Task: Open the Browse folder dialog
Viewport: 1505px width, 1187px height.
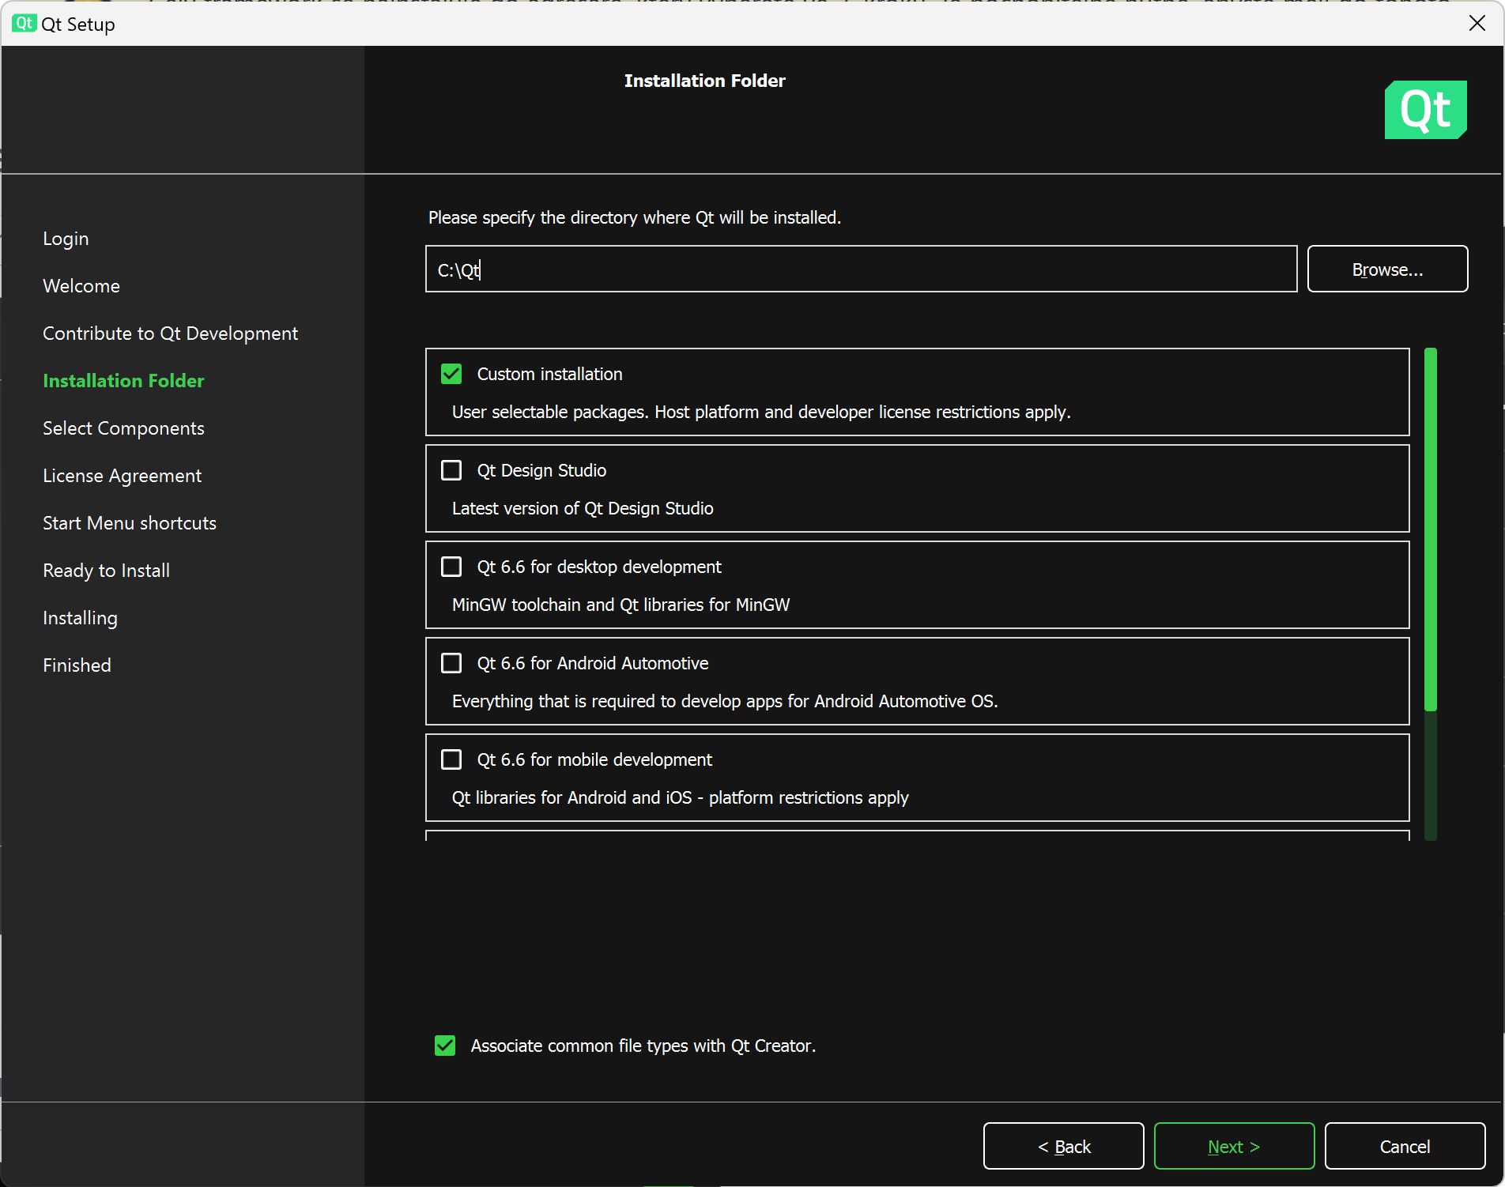Action: click(x=1387, y=269)
